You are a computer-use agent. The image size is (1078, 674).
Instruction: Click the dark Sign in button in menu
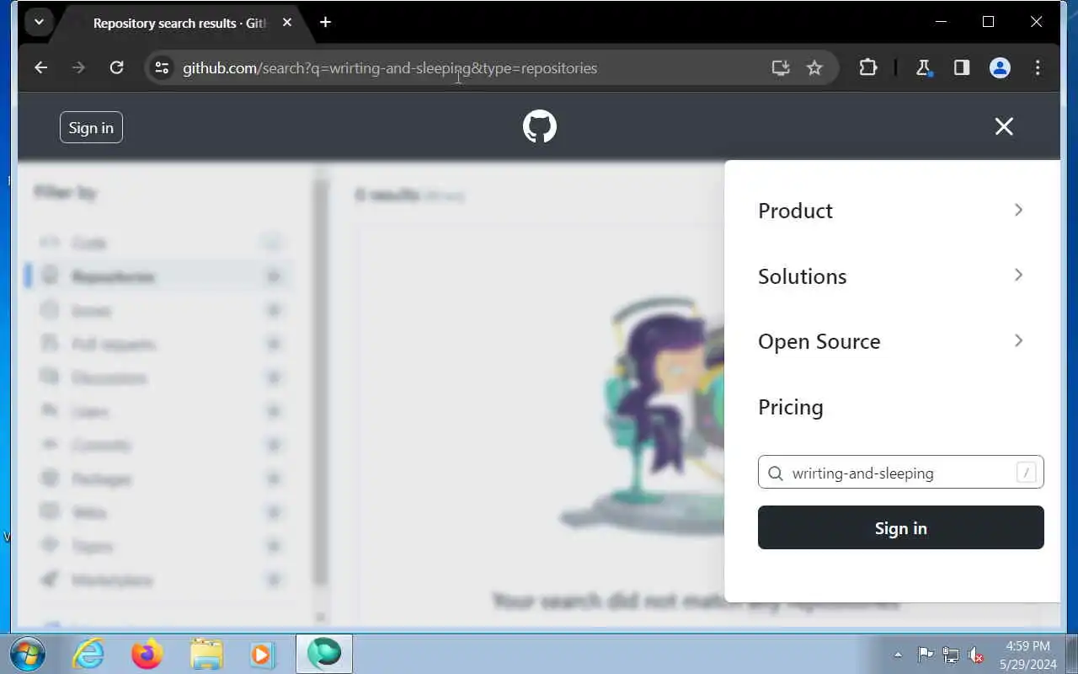[901, 527]
